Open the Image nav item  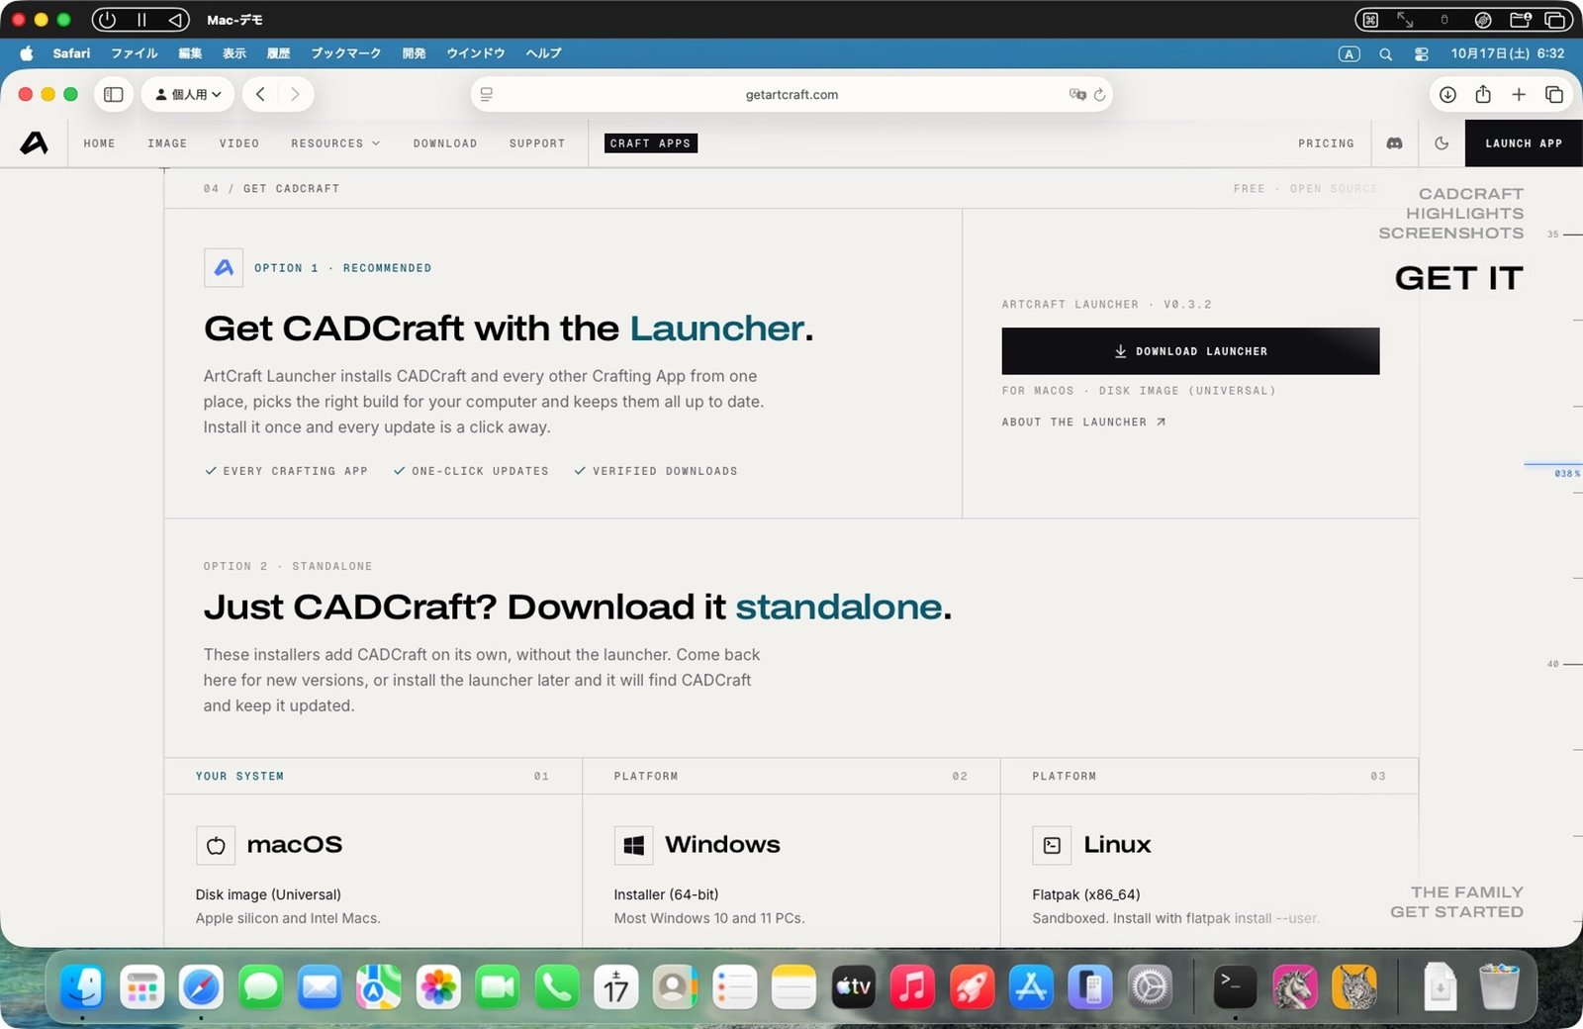tap(167, 143)
